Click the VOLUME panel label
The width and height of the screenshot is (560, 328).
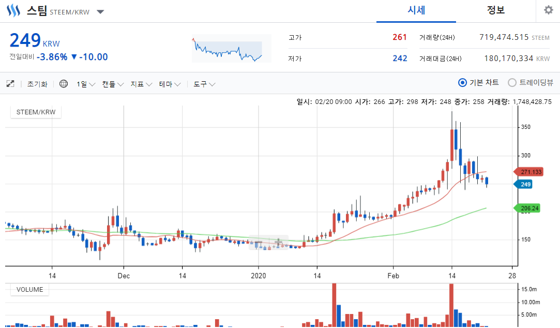coord(29,289)
